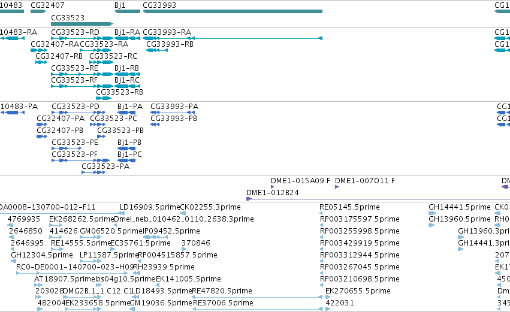
Task: Click the CG33523-PE protein label
Action: [75, 143]
